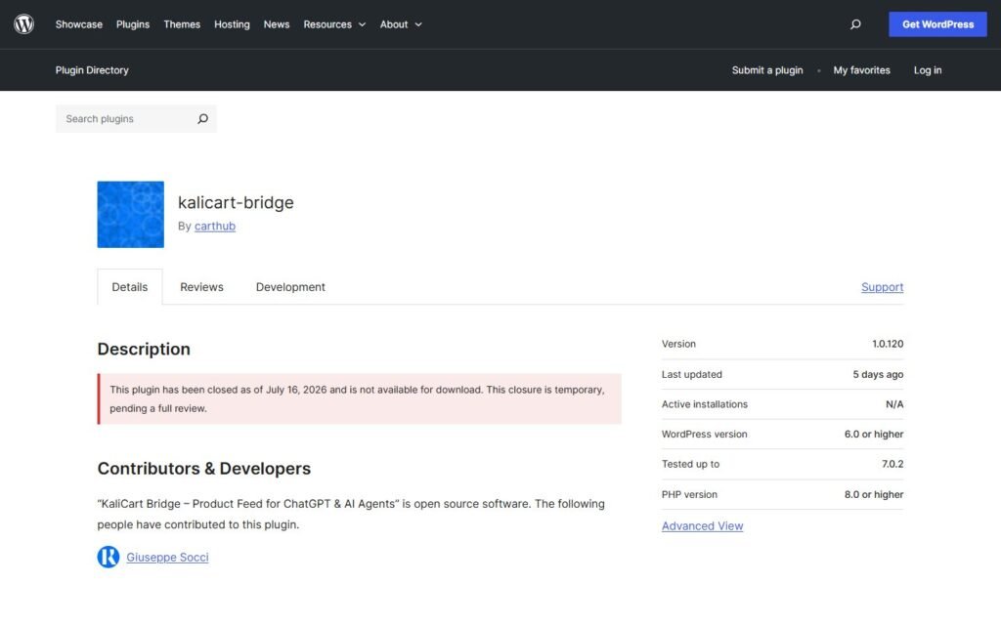Click Active installations N/A value
This screenshot has width=1001, height=625.
(894, 404)
